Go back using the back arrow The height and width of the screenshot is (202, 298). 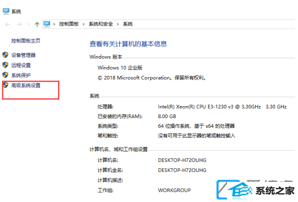[x=8, y=24]
